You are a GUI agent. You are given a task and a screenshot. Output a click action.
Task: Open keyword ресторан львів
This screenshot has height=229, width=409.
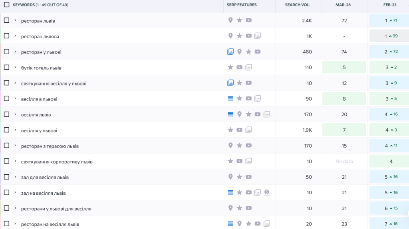coord(38,21)
